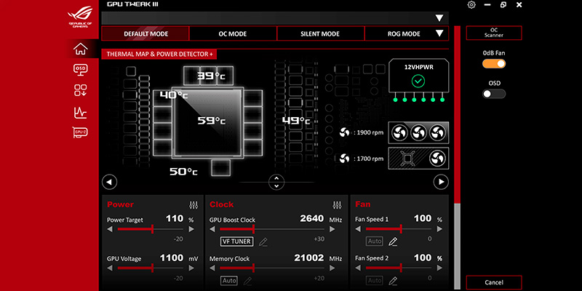Viewport: 582px width, 291px height.
Task: Edit the Fan Speed 2 curve pencil
Action: pos(393,281)
